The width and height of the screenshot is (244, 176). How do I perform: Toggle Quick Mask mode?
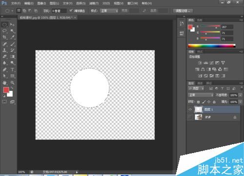tap(4, 102)
